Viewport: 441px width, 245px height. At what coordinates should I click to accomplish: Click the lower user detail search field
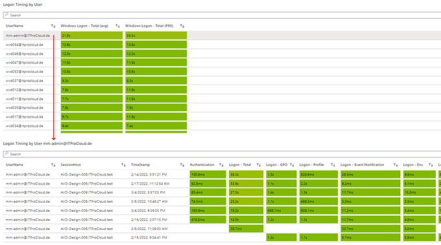pos(222,154)
